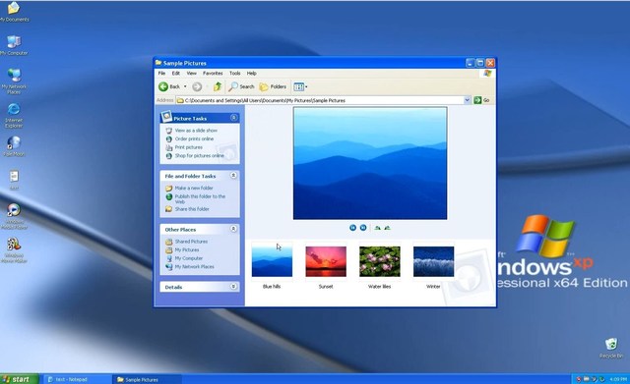The image size is (630, 384).
Task: Click the Windows flag logo in menu bar
Action: (x=487, y=74)
